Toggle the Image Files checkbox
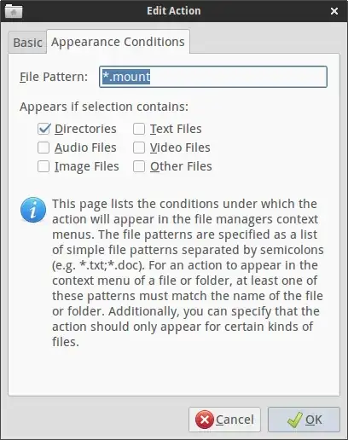This screenshot has width=348, height=440. pyautogui.click(x=43, y=166)
